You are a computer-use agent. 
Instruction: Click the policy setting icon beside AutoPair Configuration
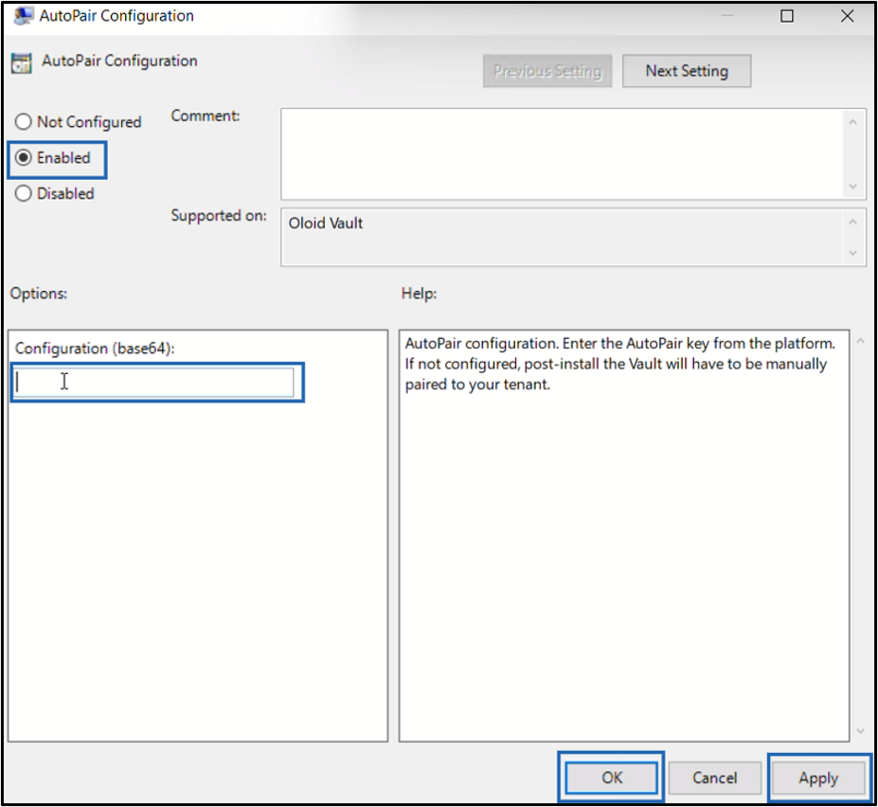[x=22, y=63]
